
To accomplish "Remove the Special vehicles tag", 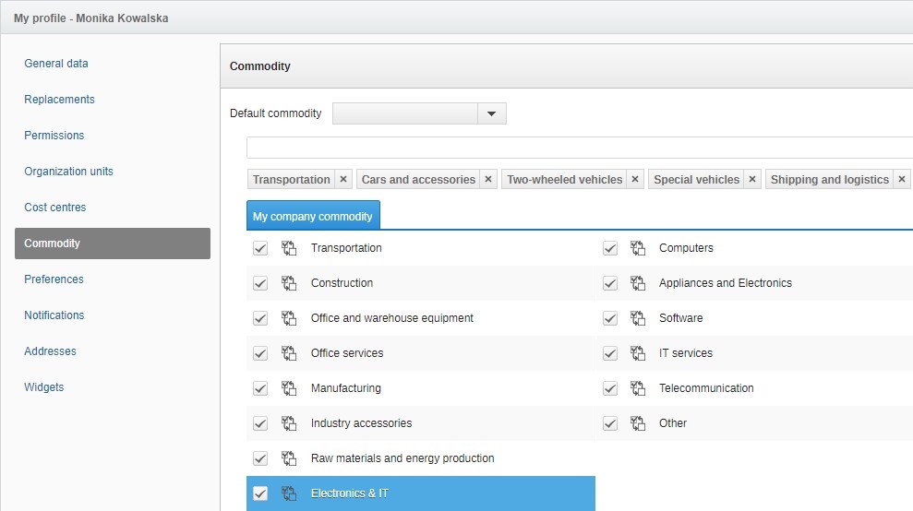I will coord(752,180).
